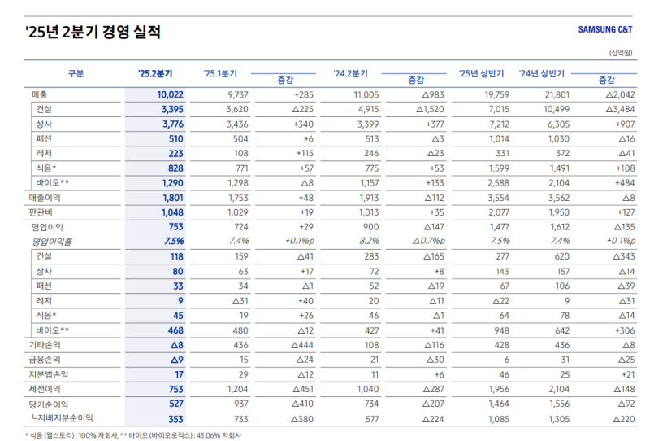Screen dimensions: 650x441
Task: Click the 매출이익 row label
Action: [x=45, y=198]
